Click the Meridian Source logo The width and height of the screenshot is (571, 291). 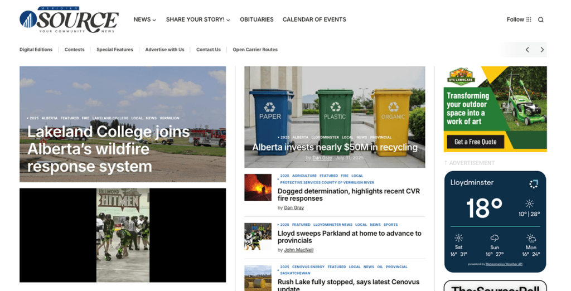[69, 20]
